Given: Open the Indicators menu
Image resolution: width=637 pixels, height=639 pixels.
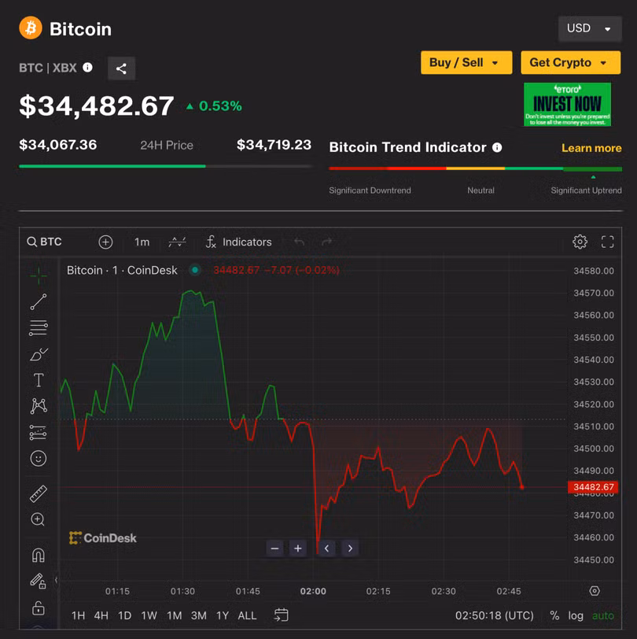Looking at the screenshot, I should (238, 242).
